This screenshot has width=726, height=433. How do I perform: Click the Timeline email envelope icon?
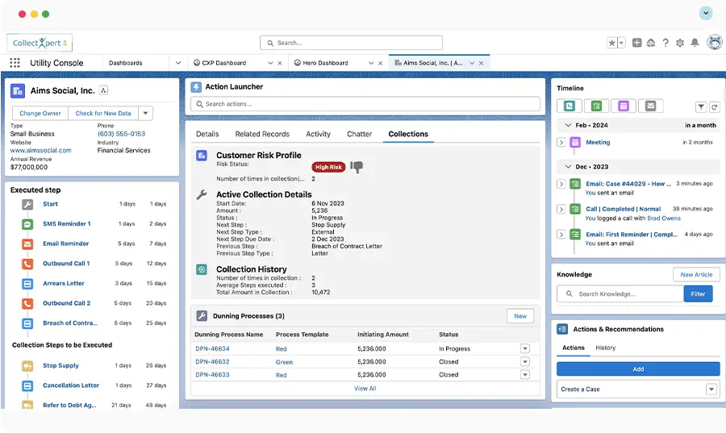coord(650,106)
